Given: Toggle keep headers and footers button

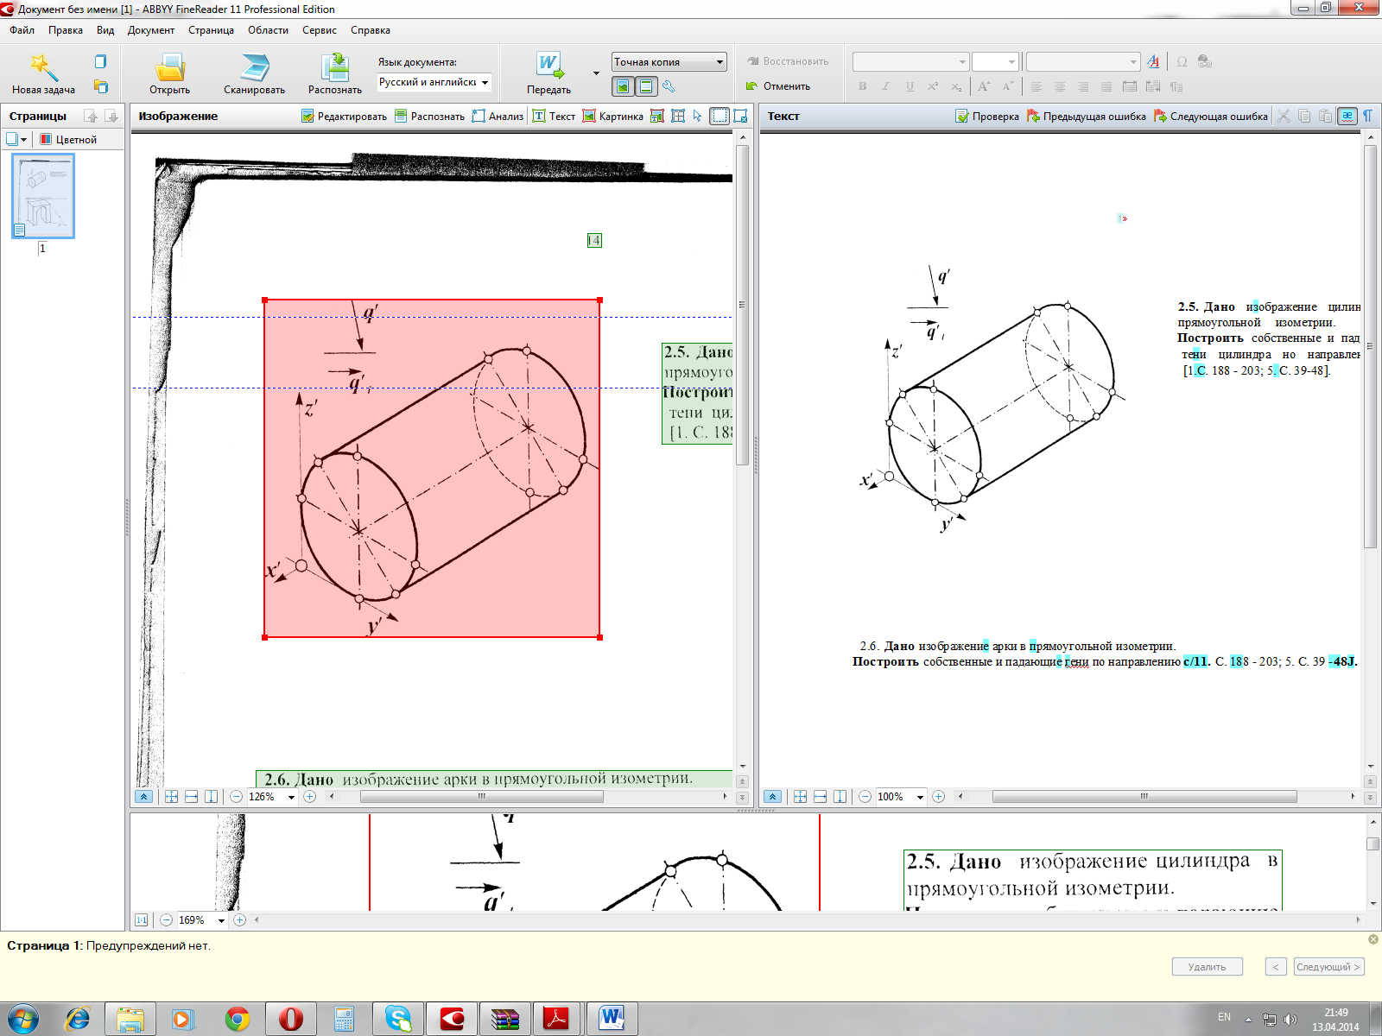Looking at the screenshot, I should click(x=646, y=86).
